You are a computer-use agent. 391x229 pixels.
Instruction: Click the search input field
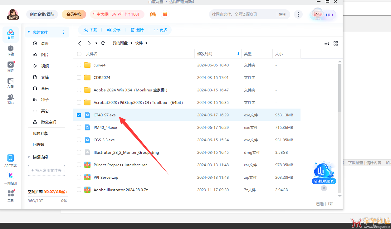(x=243, y=14)
